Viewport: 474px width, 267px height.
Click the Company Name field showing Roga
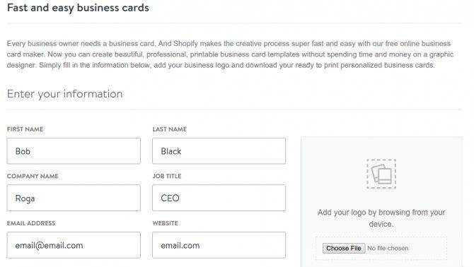pos(74,198)
